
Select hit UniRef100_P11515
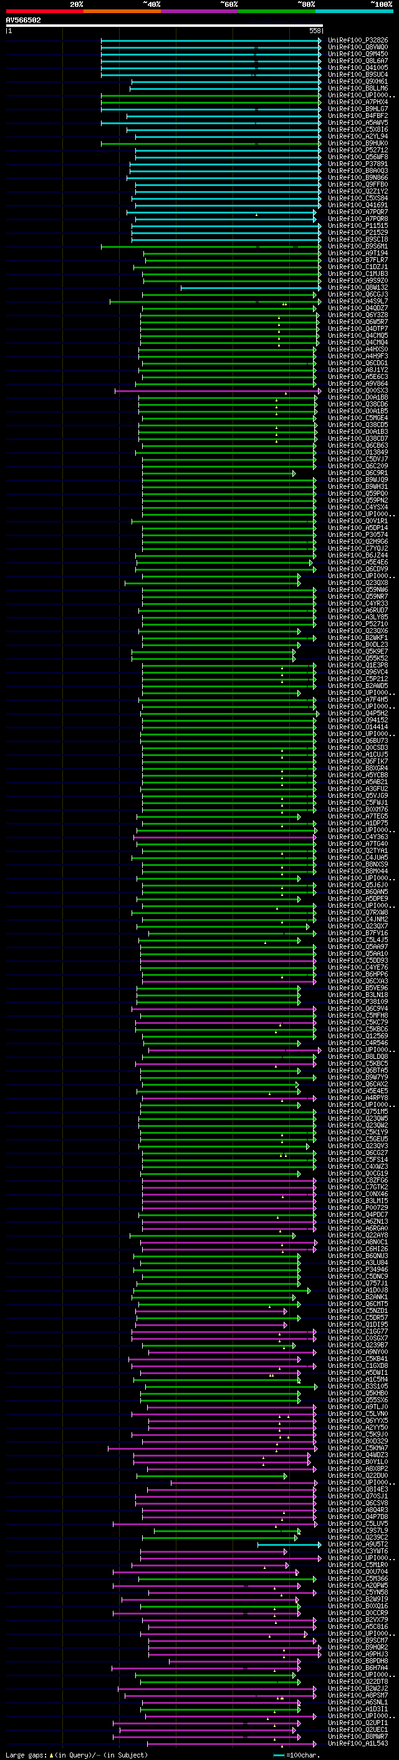pos(357,225)
